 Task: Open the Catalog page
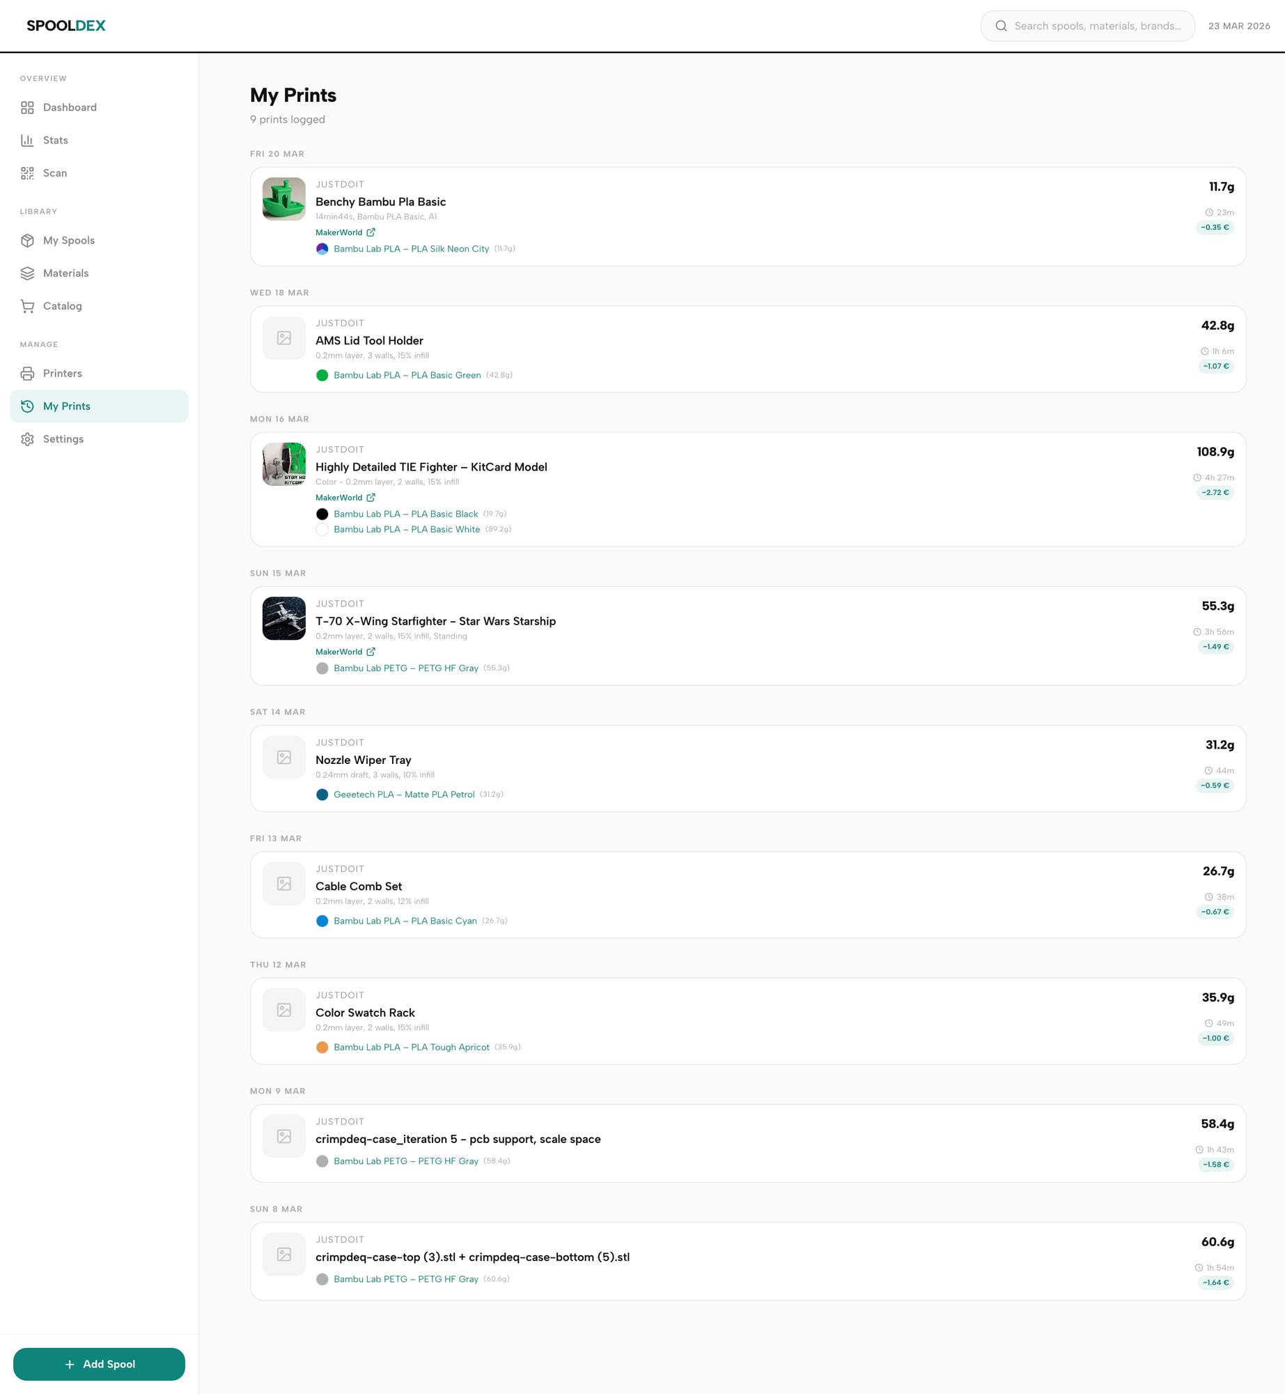point(63,305)
